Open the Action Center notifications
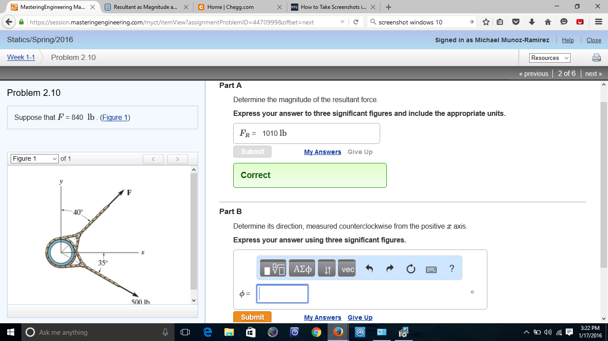This screenshot has width=608, height=341. (569, 332)
